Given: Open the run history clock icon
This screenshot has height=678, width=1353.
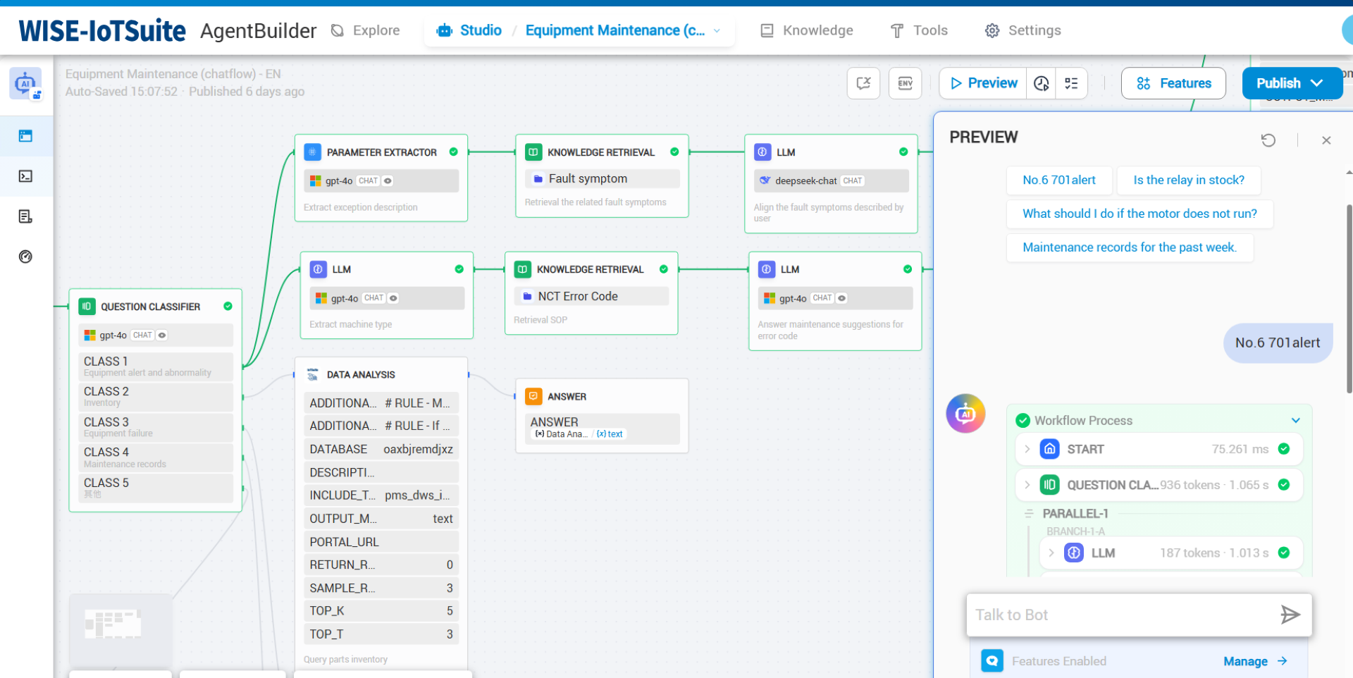Looking at the screenshot, I should click(x=1041, y=83).
